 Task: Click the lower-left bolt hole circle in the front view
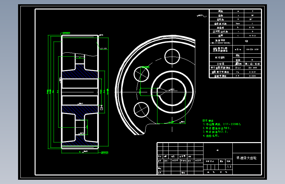(x=141, y=110)
